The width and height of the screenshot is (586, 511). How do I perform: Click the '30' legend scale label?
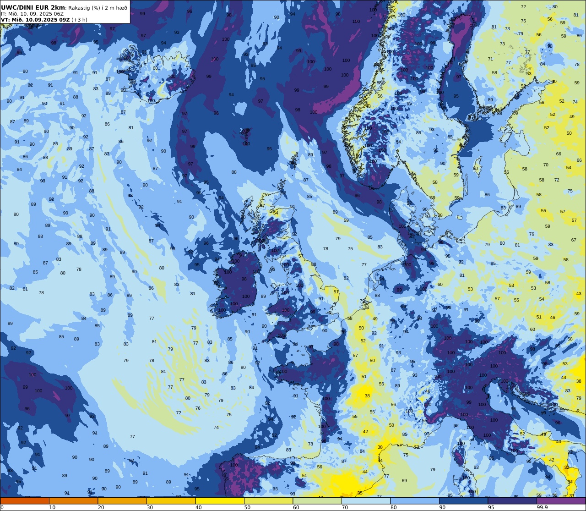pyautogui.click(x=150, y=507)
